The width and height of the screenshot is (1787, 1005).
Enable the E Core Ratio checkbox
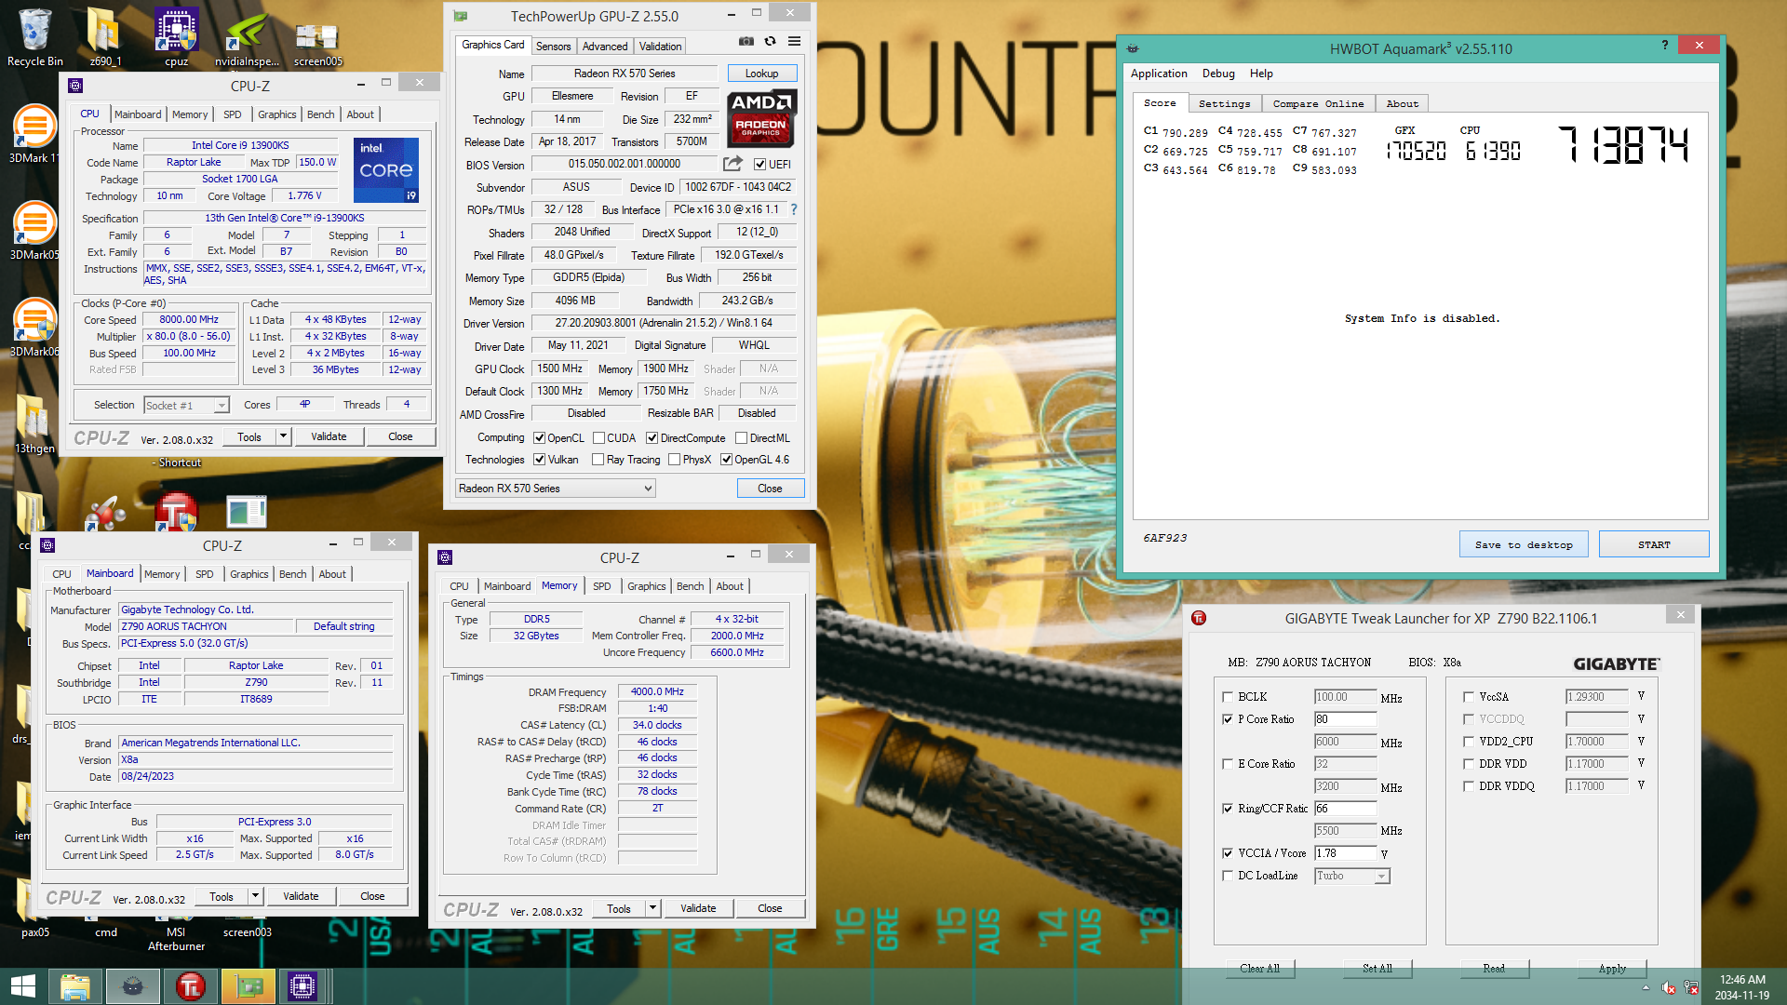pos(1228,764)
